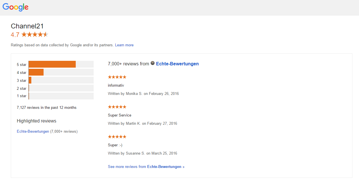Screen dimensions: 359x183
Task: Click 'Written by Monika S.' line
Action: (143, 93)
